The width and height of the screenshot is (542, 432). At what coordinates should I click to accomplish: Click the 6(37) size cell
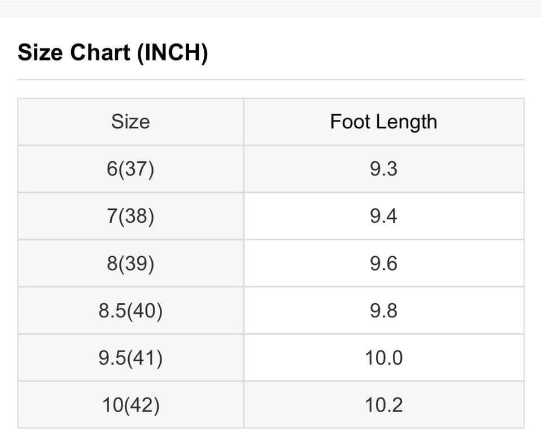(x=130, y=169)
